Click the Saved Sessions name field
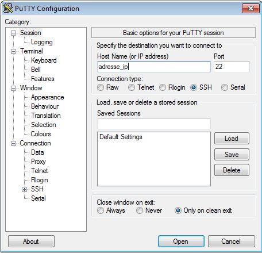 click(x=154, y=124)
